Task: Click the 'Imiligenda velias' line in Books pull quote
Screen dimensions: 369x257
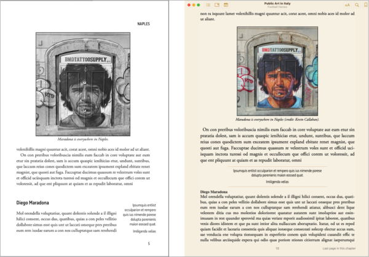Action: pos(277,182)
